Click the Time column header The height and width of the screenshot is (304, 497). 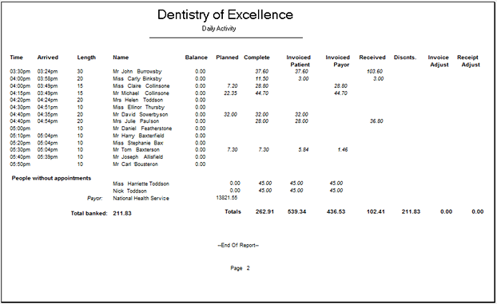tap(17, 57)
